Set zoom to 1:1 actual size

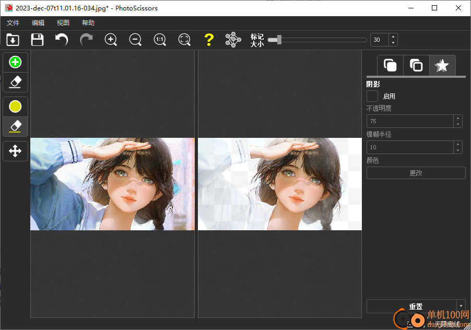(x=160, y=40)
